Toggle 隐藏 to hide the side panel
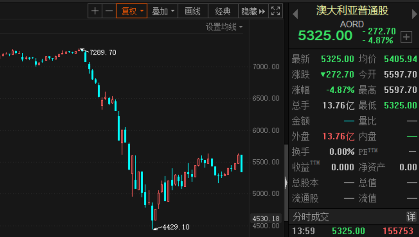 [x=253, y=11]
